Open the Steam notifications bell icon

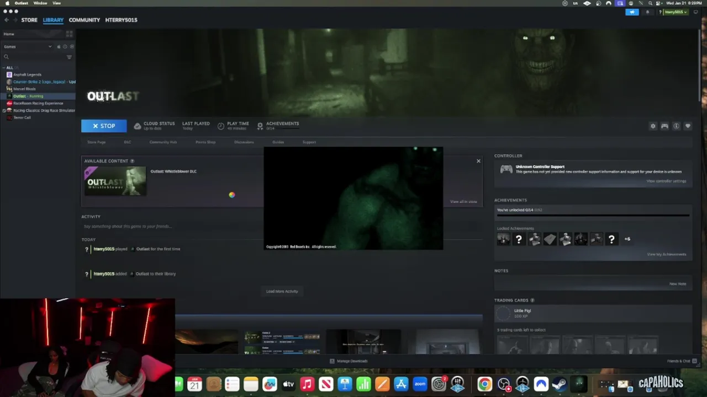(x=647, y=12)
